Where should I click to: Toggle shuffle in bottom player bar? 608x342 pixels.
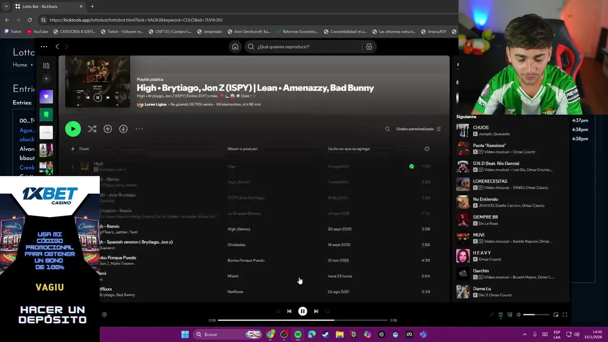pyautogui.click(x=278, y=311)
